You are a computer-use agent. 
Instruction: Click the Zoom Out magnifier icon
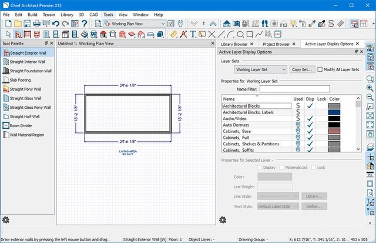click(371, 96)
